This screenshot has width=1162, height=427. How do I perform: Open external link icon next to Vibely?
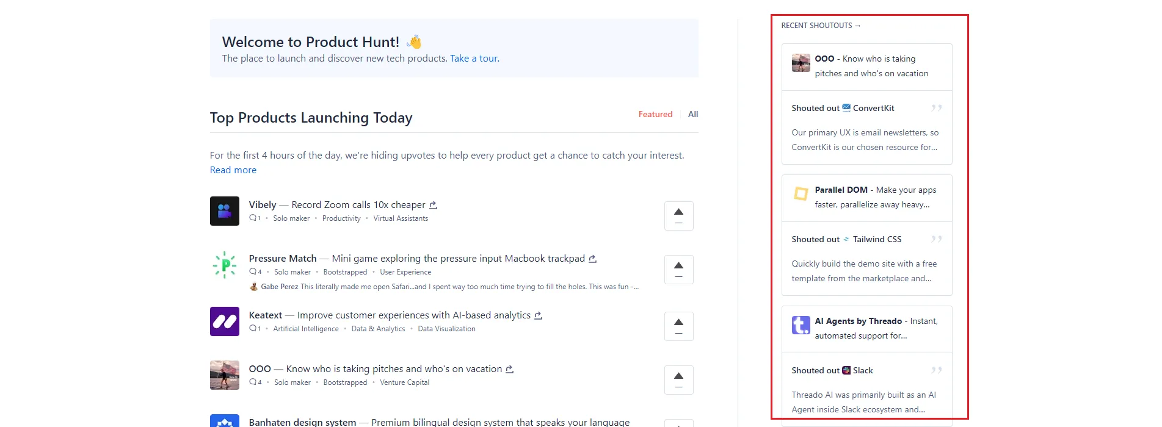pyautogui.click(x=433, y=206)
